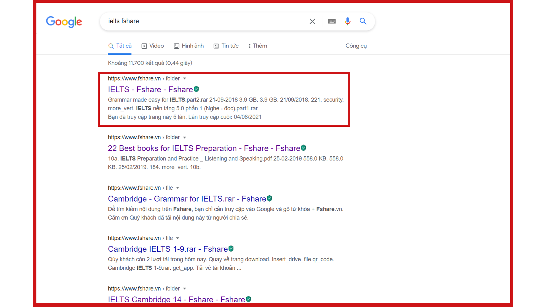The width and height of the screenshot is (546, 307).
Task: Clear the search box with X icon
Action: 312,21
